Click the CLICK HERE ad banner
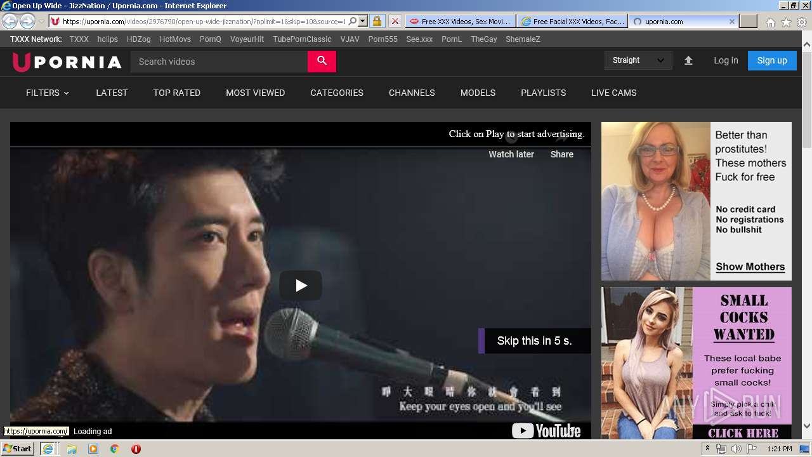 click(742, 434)
